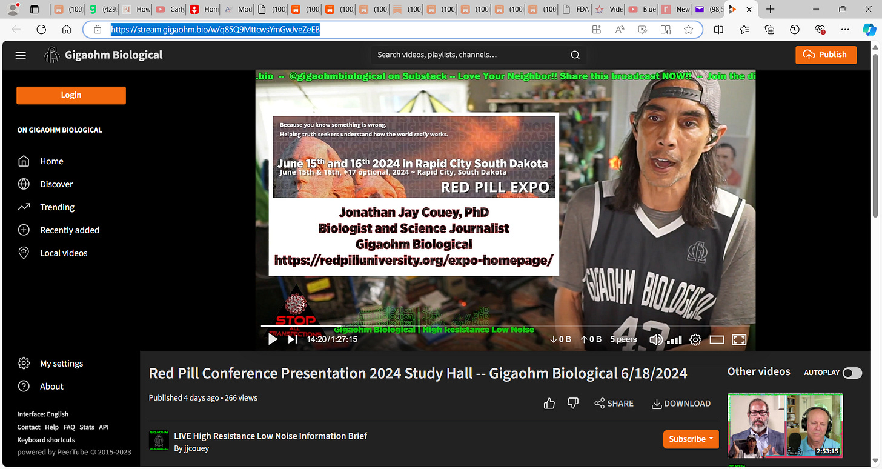Click the Contact footer link
882x469 pixels.
[28, 427]
